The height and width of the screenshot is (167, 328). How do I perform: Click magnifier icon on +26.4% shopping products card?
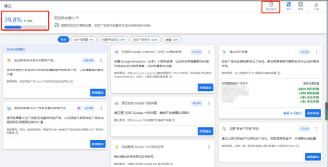pyautogui.click(x=9, y=60)
